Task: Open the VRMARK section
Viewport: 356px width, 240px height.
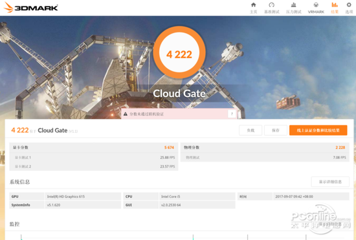Action: 316,8
